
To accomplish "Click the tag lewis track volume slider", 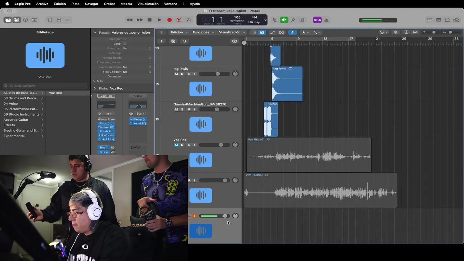I will [x=215, y=74].
